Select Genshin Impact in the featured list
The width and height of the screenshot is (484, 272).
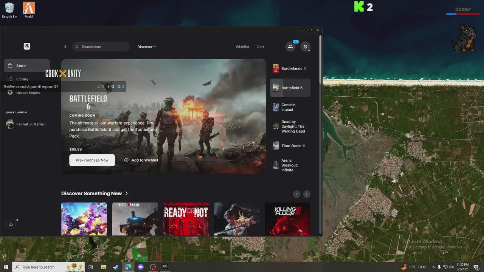[290, 107]
